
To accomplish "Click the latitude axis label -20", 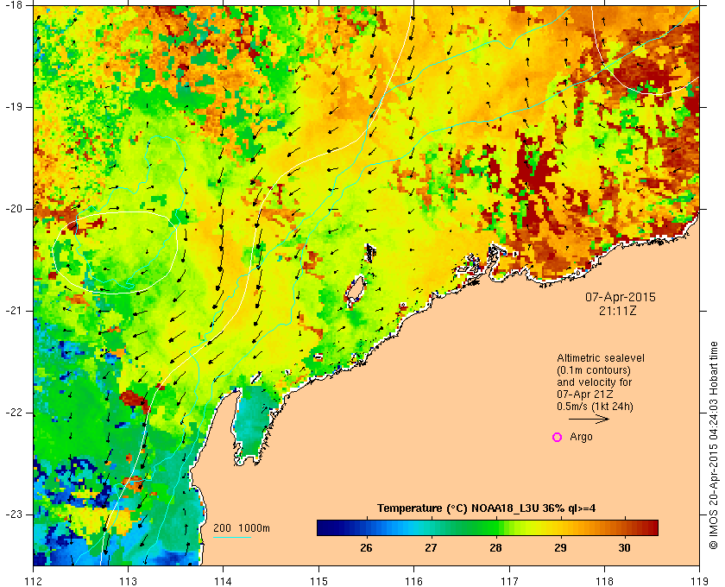I will 13,209.
